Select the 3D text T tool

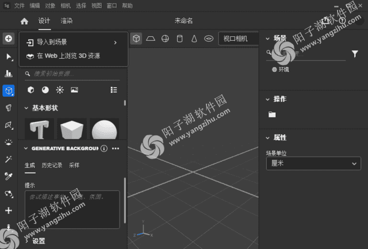click(9, 108)
